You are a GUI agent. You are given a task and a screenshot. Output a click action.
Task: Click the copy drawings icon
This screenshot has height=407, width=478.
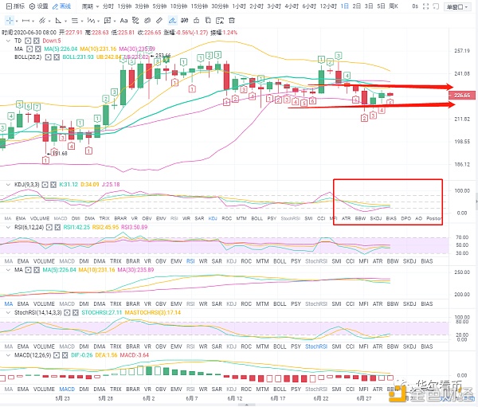pos(208,21)
